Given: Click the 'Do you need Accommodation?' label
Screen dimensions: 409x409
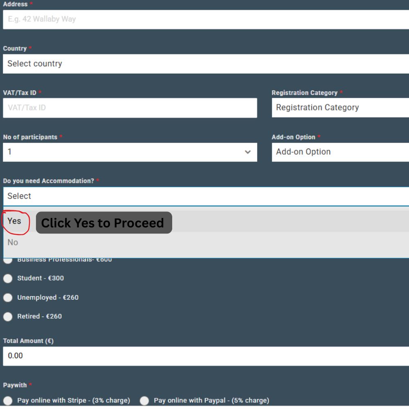Looking at the screenshot, I should pos(49,181).
